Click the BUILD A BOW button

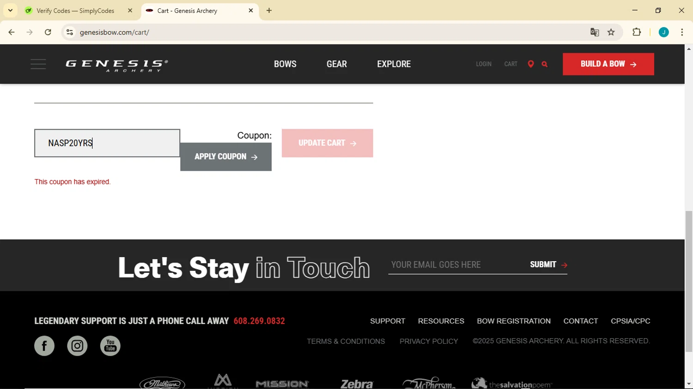click(608, 64)
